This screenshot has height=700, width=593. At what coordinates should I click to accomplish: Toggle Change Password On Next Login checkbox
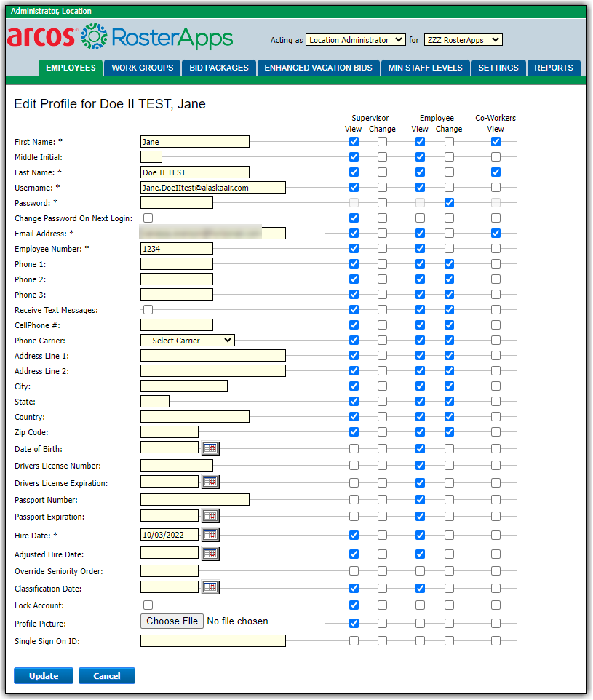tap(148, 218)
